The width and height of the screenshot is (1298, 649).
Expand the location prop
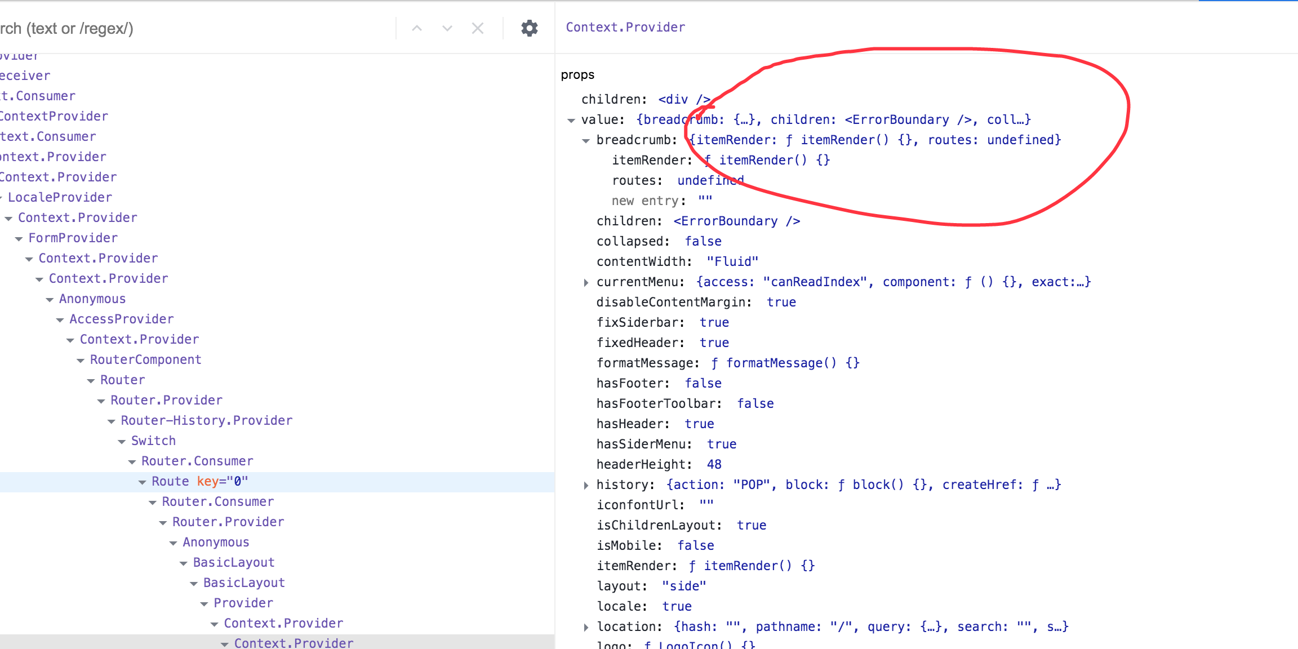[586, 626]
